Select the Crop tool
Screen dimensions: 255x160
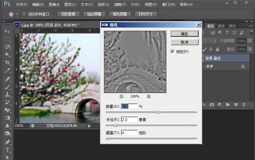click(7, 62)
